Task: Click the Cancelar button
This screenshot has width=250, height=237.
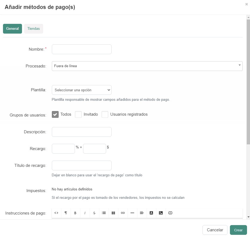Action: coord(215,230)
